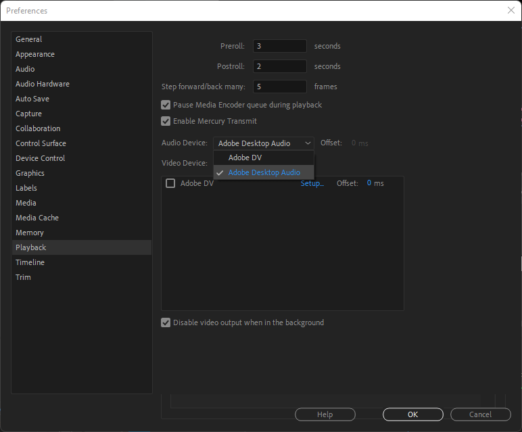Click the Adobe DV offset value in ms
The image size is (522, 432).
coord(369,183)
